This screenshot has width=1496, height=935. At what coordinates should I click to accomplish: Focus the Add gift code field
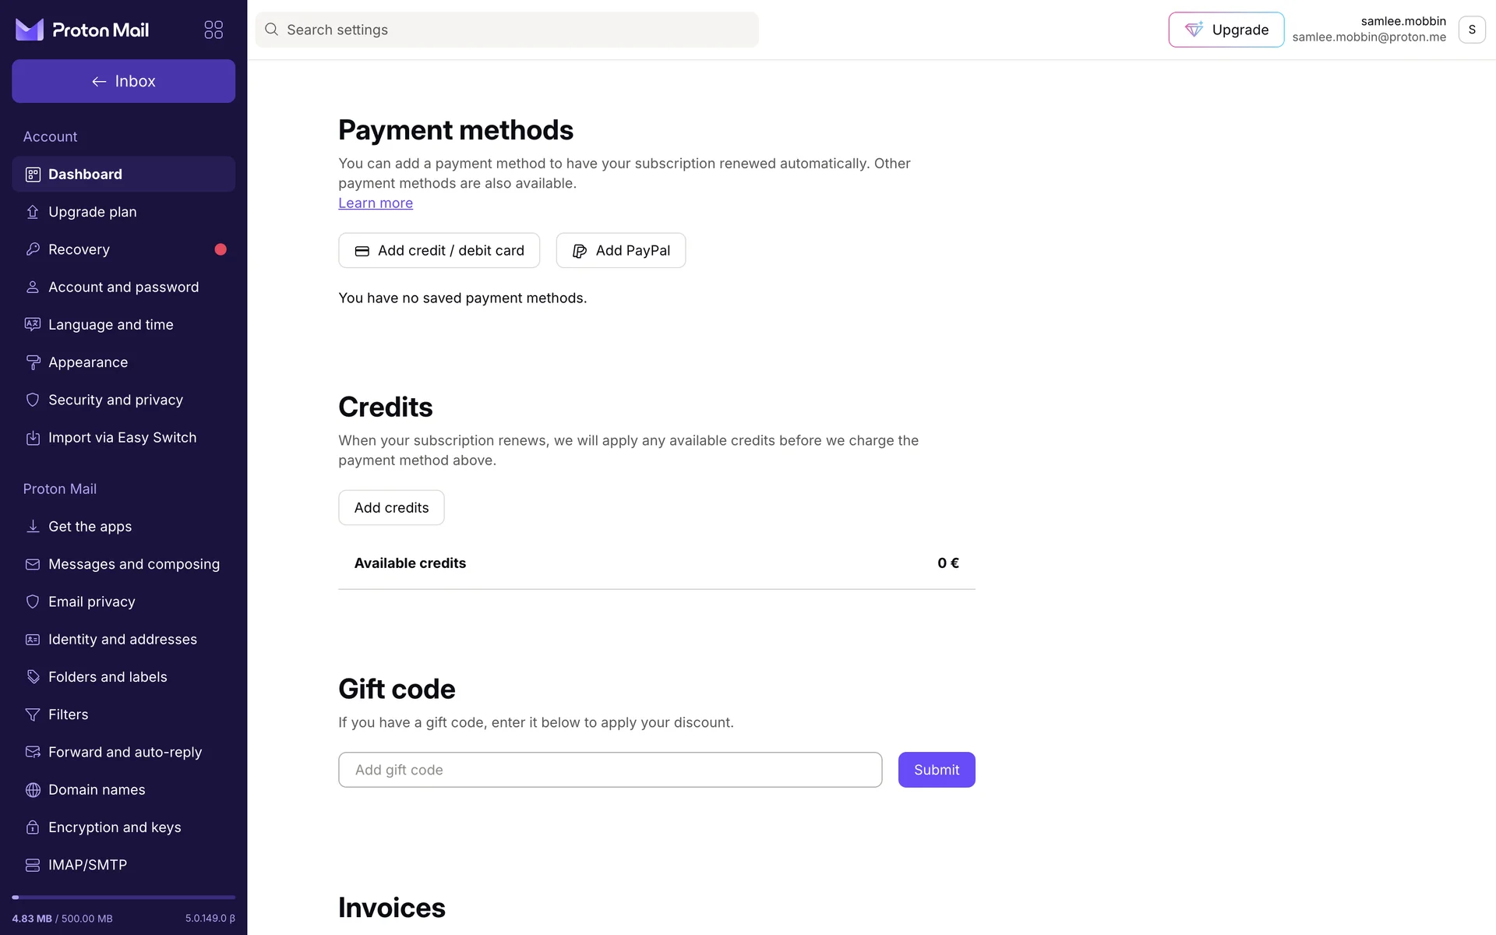tap(610, 770)
